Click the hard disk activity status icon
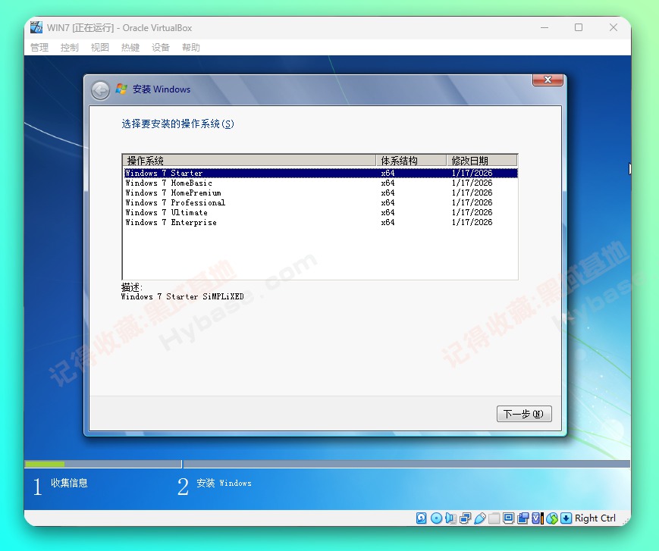 click(x=420, y=518)
